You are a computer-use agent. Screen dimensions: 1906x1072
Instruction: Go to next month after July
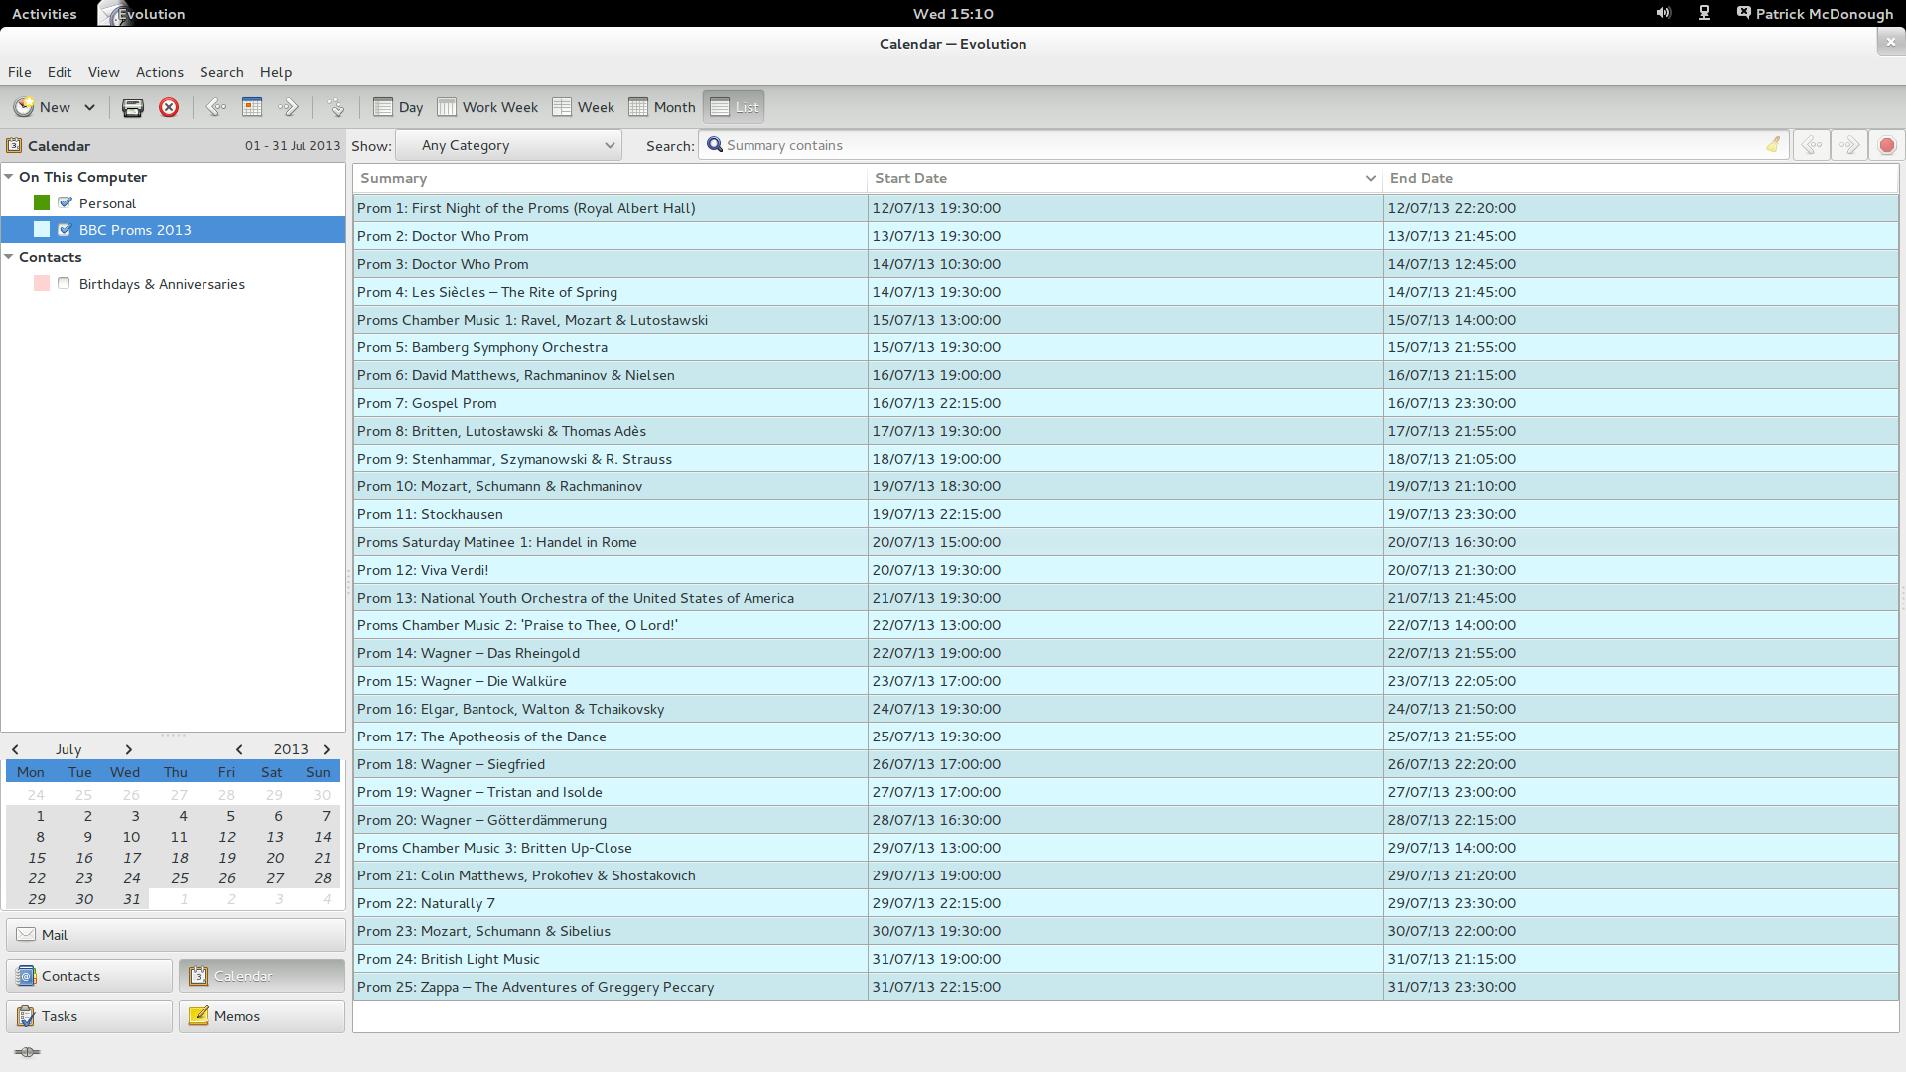click(x=128, y=749)
